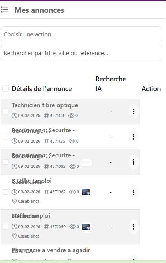Open three-dot actions for Technicien fibre optique
The height and width of the screenshot is (263, 166).
point(134,111)
